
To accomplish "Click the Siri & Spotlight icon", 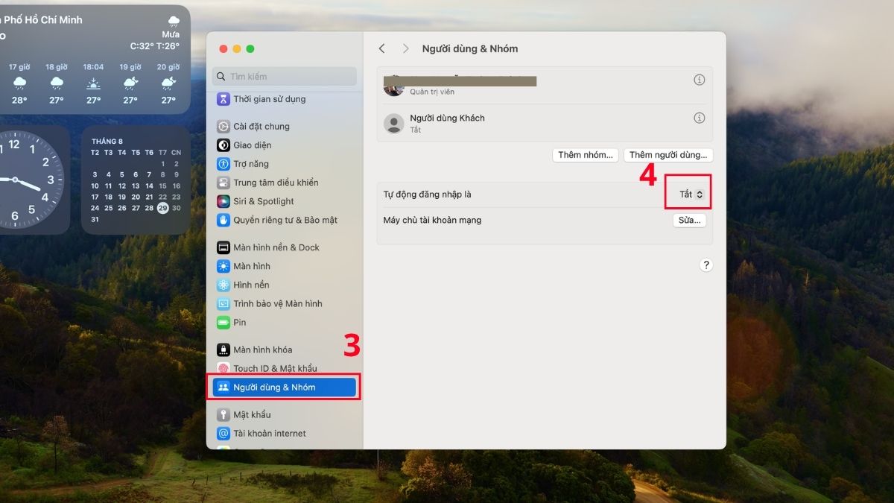I will 223,201.
